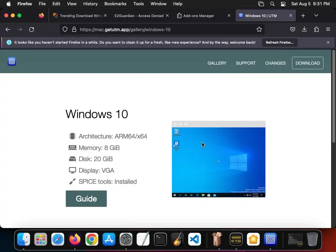Click the SPICE tools: Installed text

(x=108, y=182)
